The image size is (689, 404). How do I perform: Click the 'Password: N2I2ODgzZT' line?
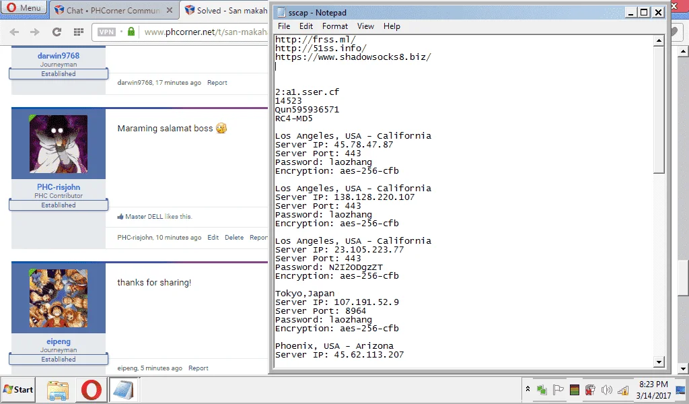click(329, 267)
